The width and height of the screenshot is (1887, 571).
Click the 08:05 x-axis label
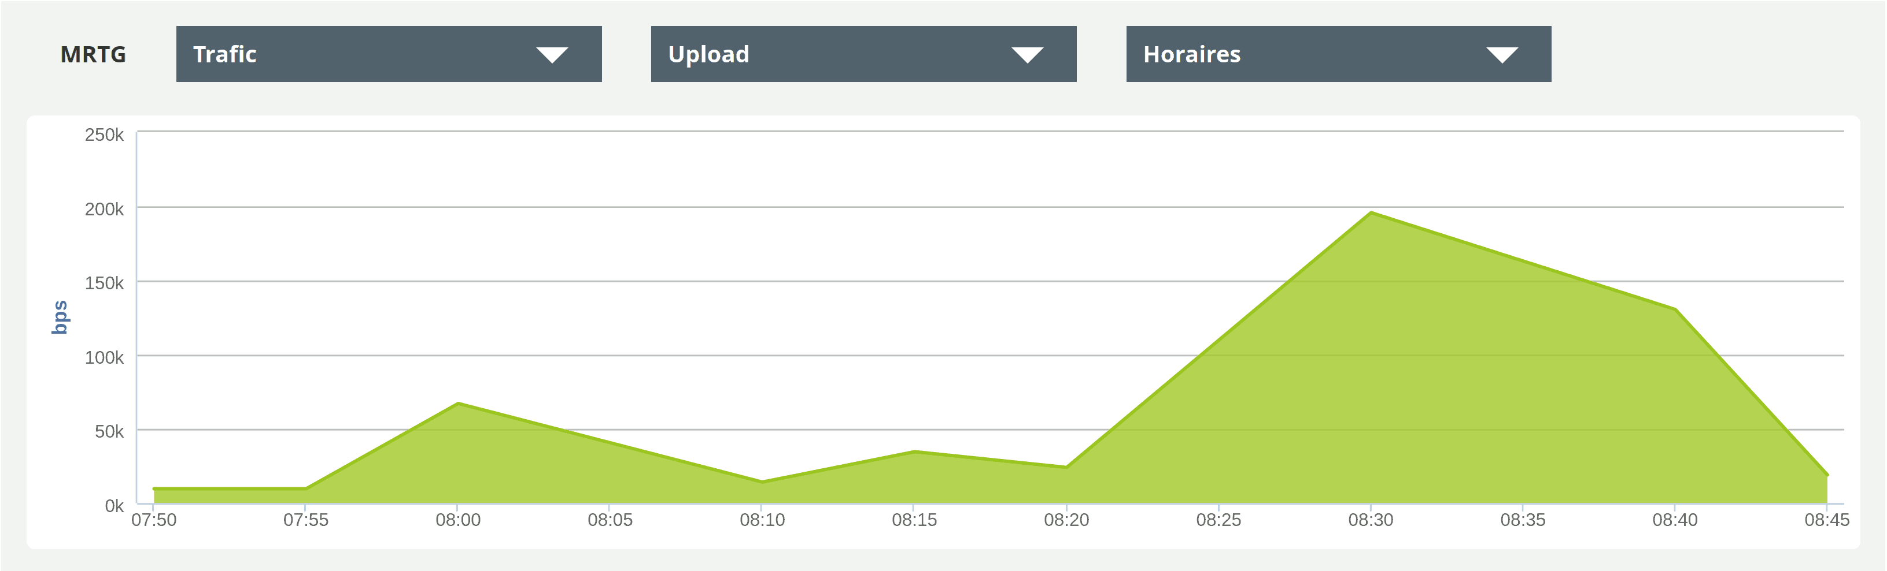click(x=610, y=520)
